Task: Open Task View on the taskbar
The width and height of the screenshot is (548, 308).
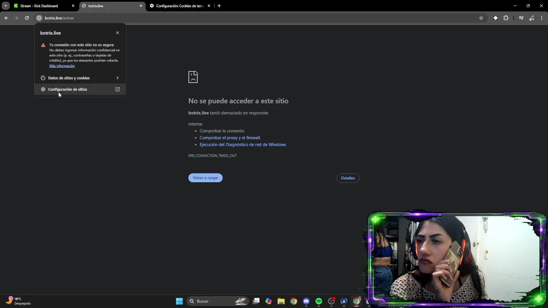Action: click(x=256, y=301)
